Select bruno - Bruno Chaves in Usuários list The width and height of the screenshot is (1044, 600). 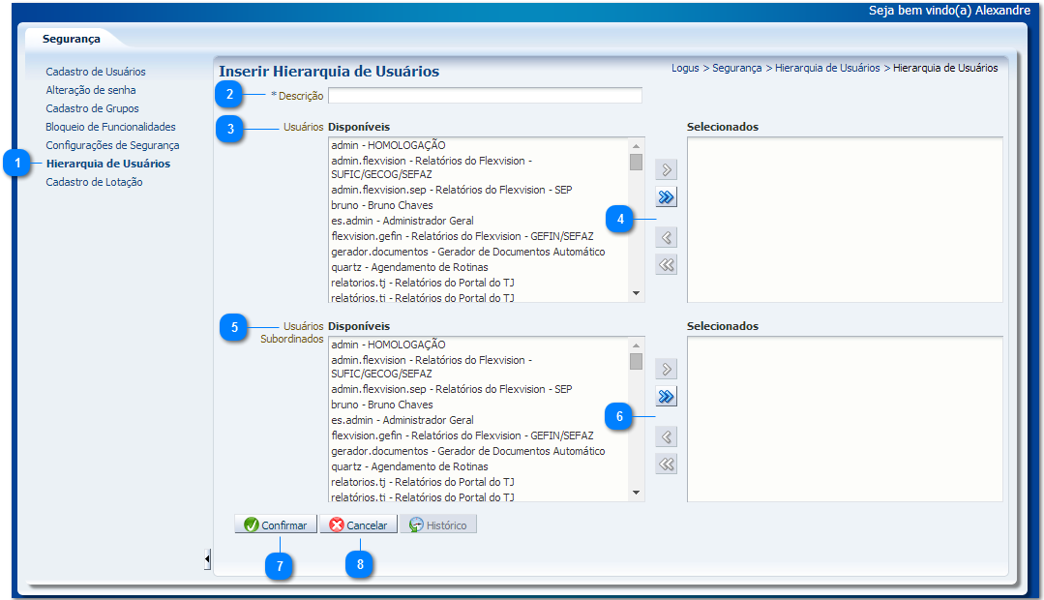(x=381, y=205)
